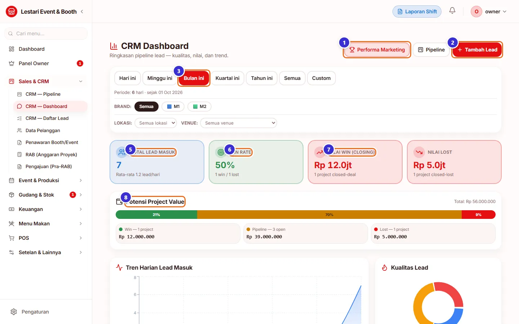Open CRM — Pipeline in sidebar

pos(50,94)
